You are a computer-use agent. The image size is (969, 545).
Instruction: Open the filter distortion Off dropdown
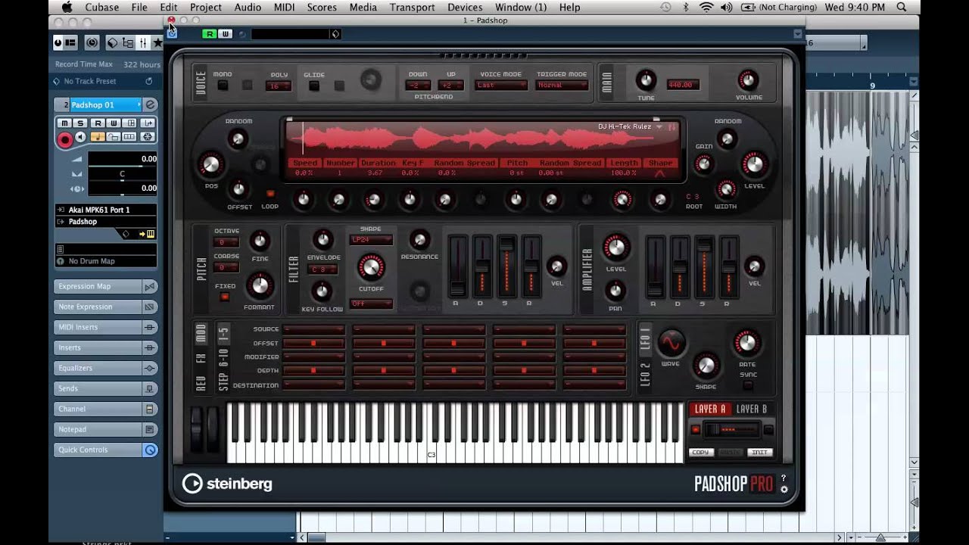point(371,304)
